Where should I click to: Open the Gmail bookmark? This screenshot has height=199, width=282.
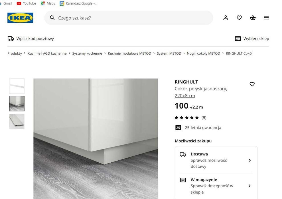click(x=6, y=3)
